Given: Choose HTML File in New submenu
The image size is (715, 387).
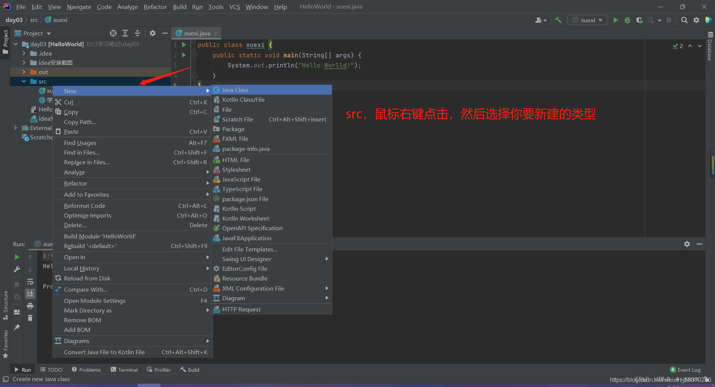Looking at the screenshot, I should (x=271, y=160).
